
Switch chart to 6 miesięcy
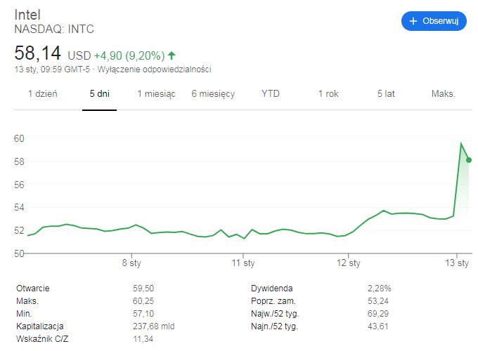pos(213,94)
